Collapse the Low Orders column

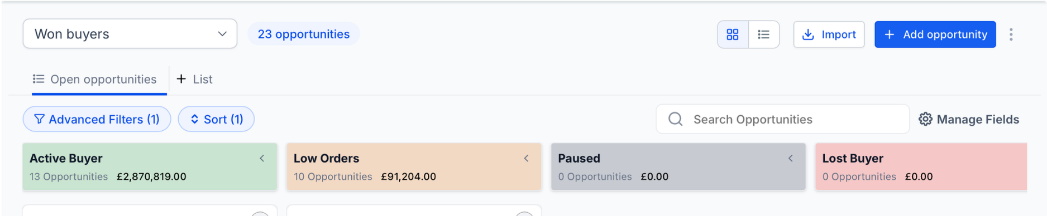[526, 159]
